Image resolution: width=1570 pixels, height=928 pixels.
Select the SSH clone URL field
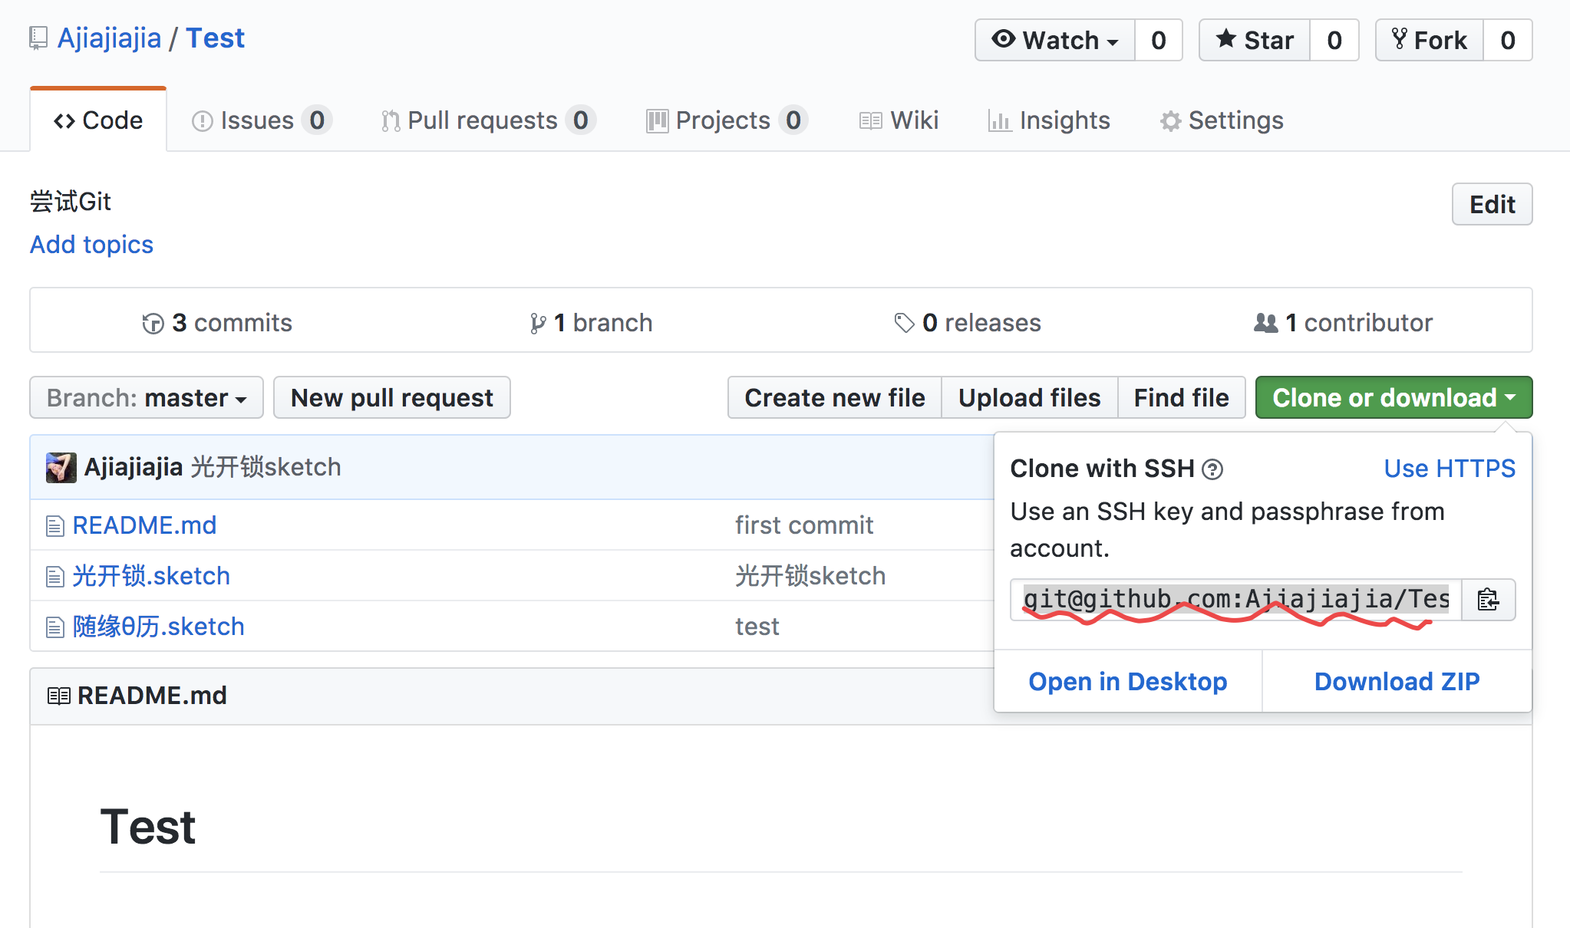(x=1236, y=599)
